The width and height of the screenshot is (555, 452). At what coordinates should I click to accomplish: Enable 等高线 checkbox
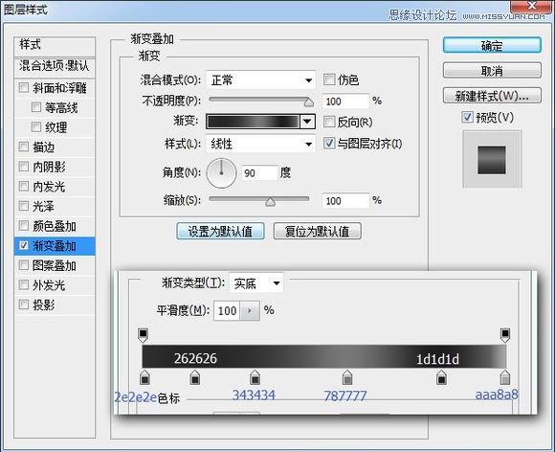[x=36, y=106]
